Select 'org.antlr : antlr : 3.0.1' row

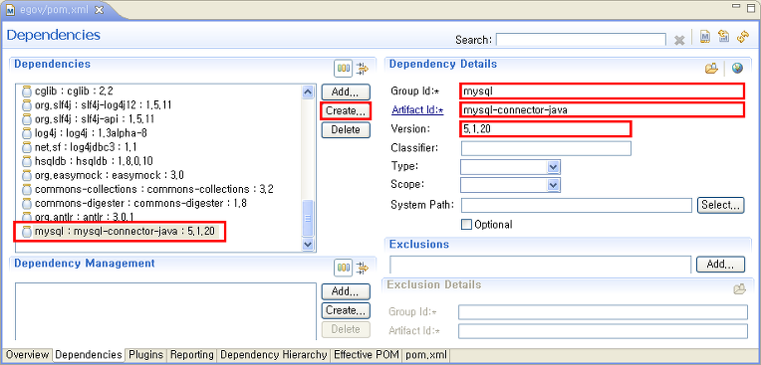pyautogui.click(x=79, y=217)
